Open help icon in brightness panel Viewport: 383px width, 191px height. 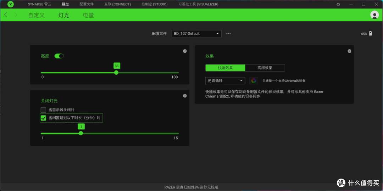(x=185, y=51)
